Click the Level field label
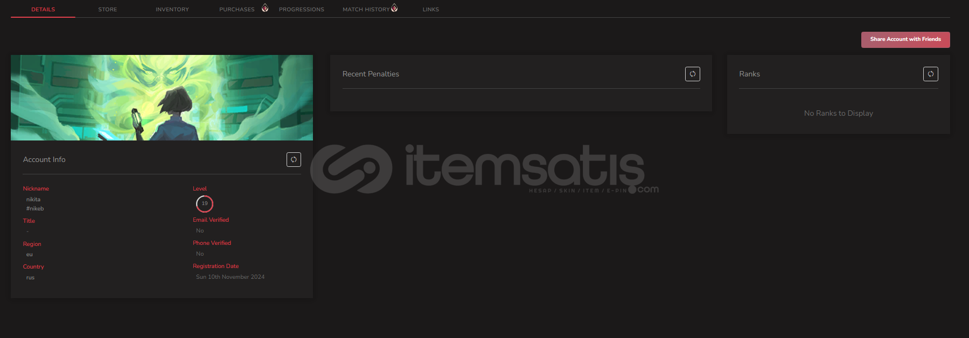The width and height of the screenshot is (969, 338). point(200,188)
